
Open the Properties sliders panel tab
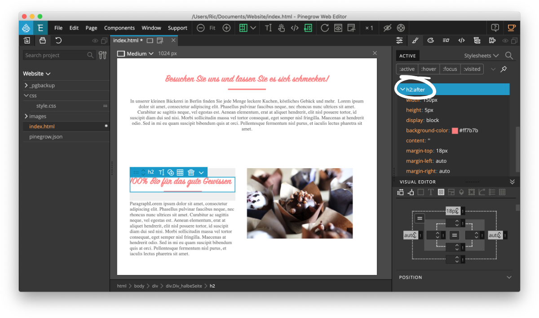click(400, 40)
